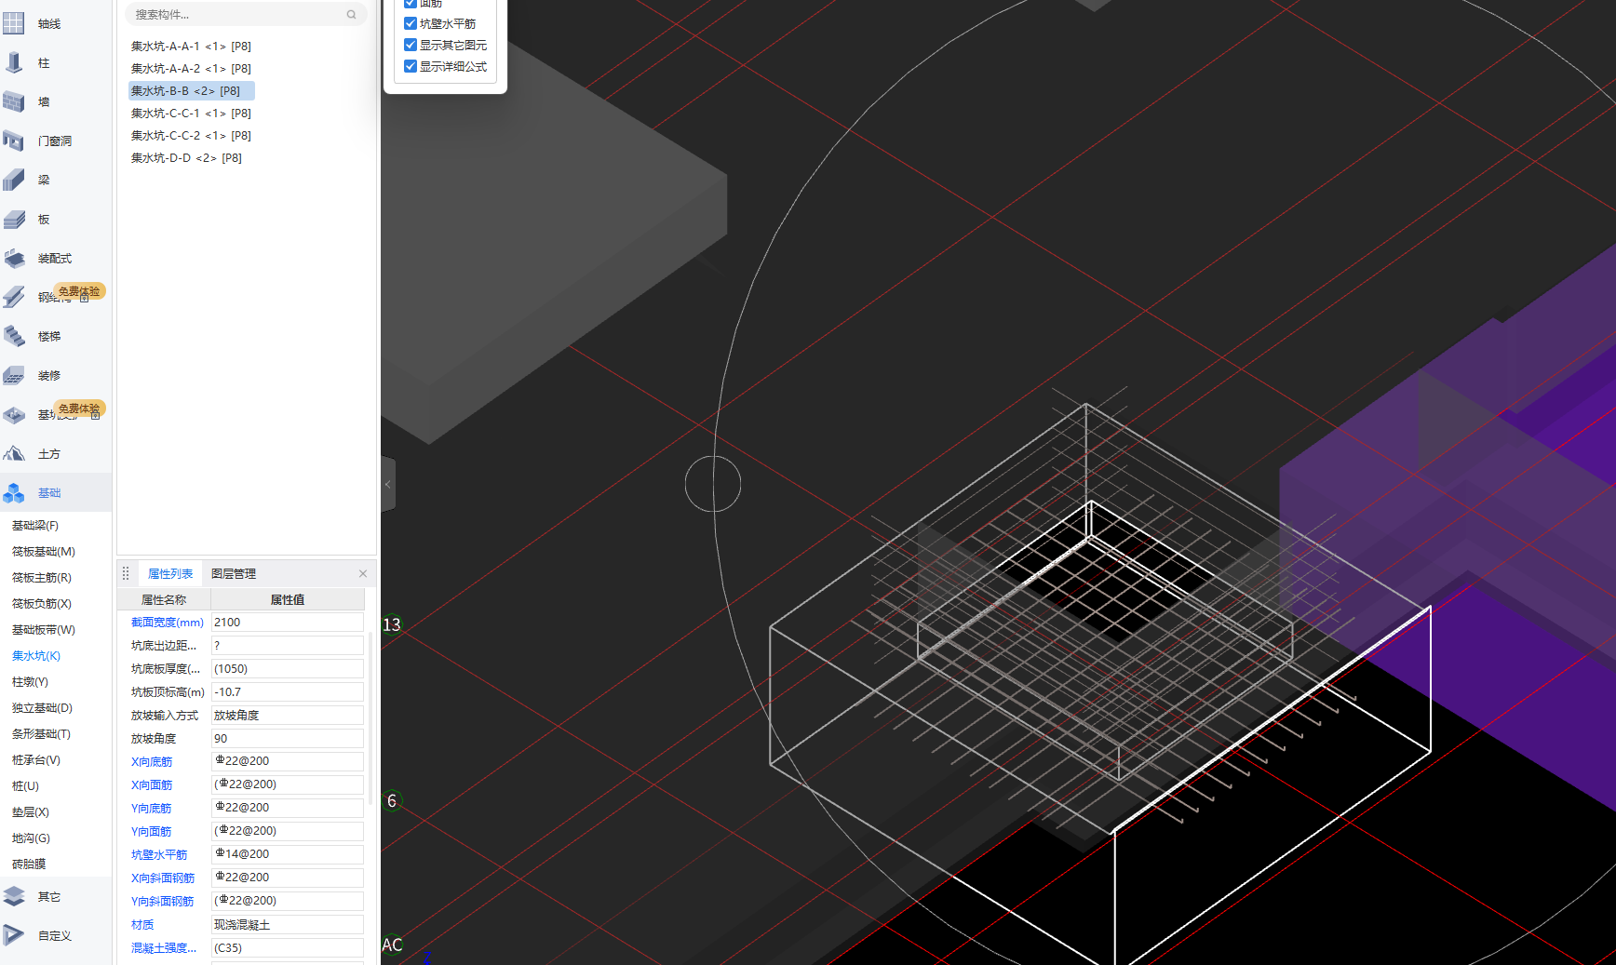Image resolution: width=1616 pixels, height=965 pixels.
Task: Select 集水坑-A-A-2 in component list
Action: click(191, 68)
